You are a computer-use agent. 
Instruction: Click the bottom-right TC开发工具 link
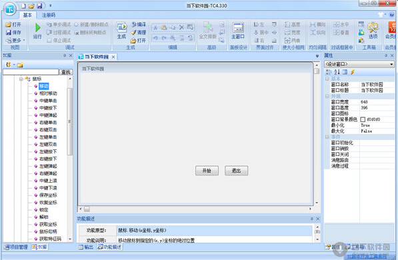click(367, 257)
